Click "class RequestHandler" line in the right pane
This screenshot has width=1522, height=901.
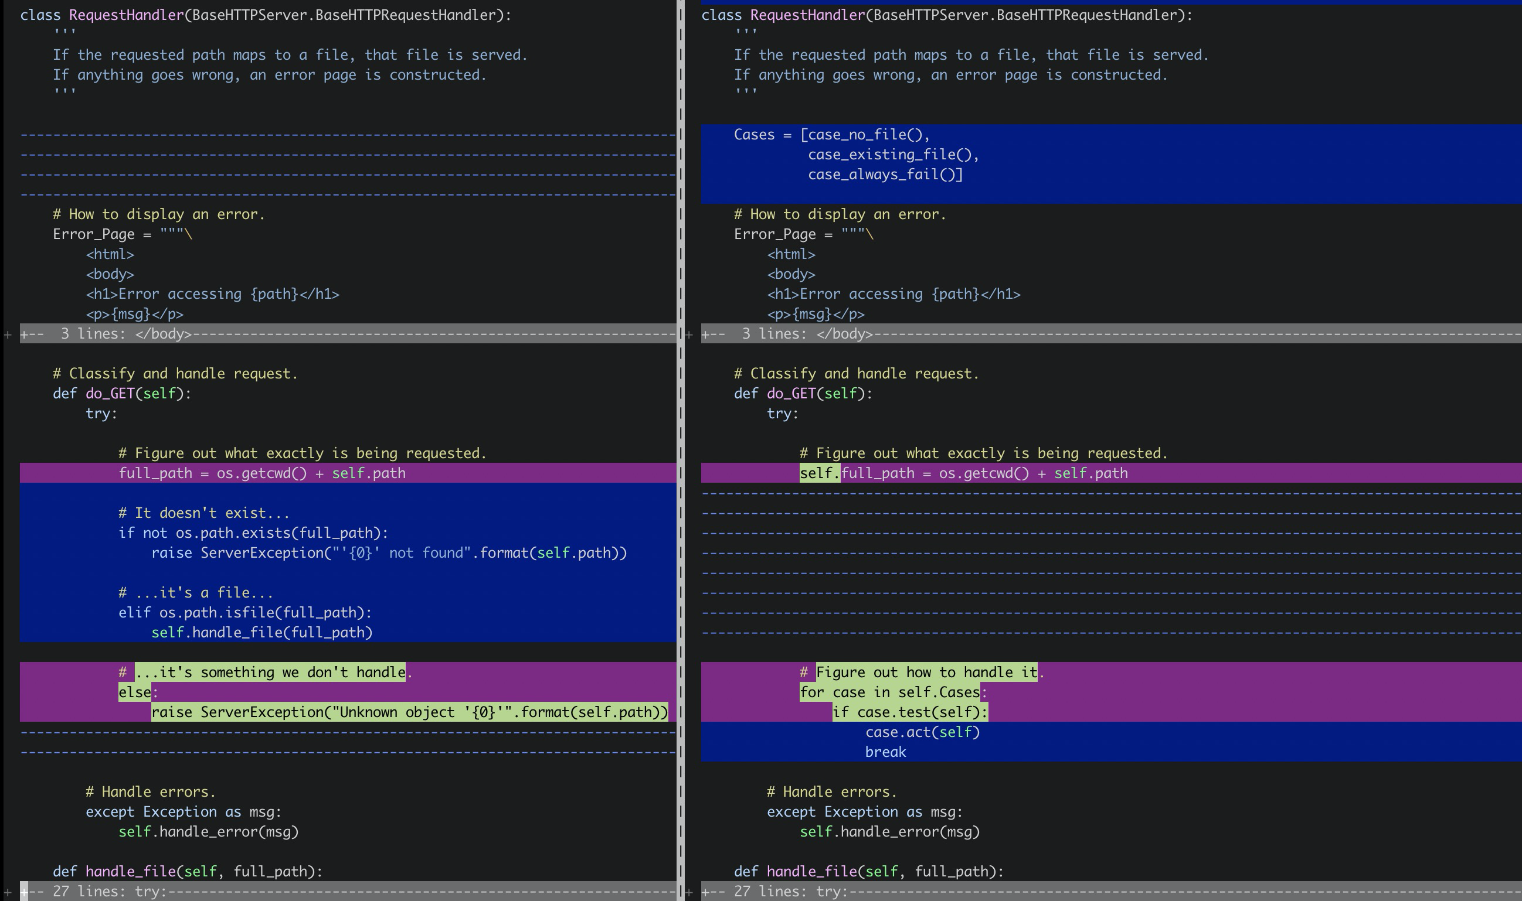947,15
